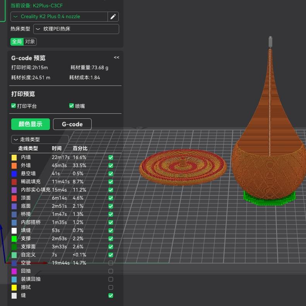This screenshot has height=306, width=306.
Task: Uncheck the 稀疏填充 visibility checkbox
Action: (x=111, y=182)
